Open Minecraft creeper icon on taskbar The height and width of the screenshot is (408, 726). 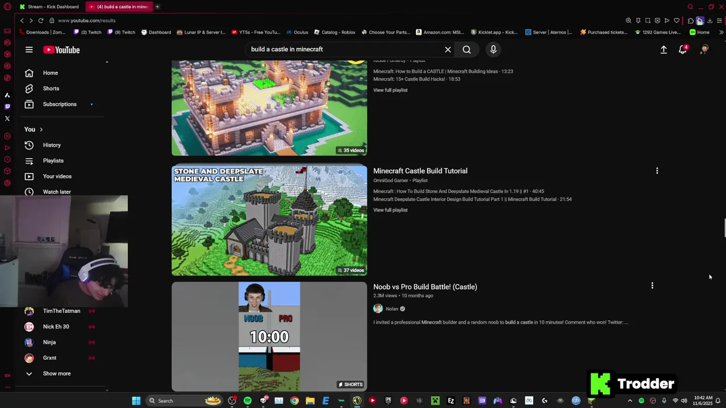pos(435,401)
